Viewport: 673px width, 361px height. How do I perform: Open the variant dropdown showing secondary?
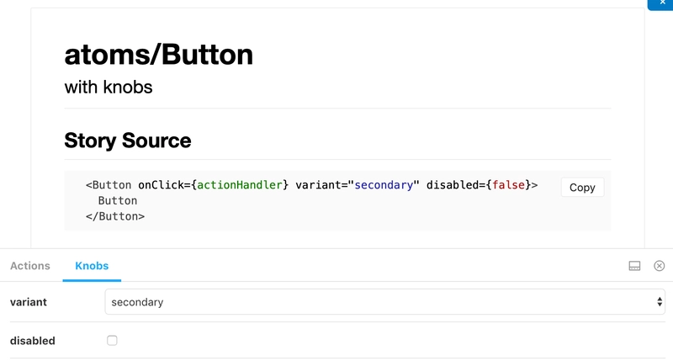click(385, 302)
